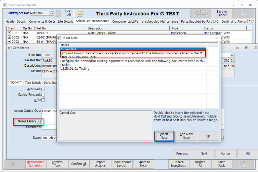Image resolution: width=258 pixels, height=172 pixels.
Task: Click the yellow folder icon near Live/All
Action: coord(80,13)
